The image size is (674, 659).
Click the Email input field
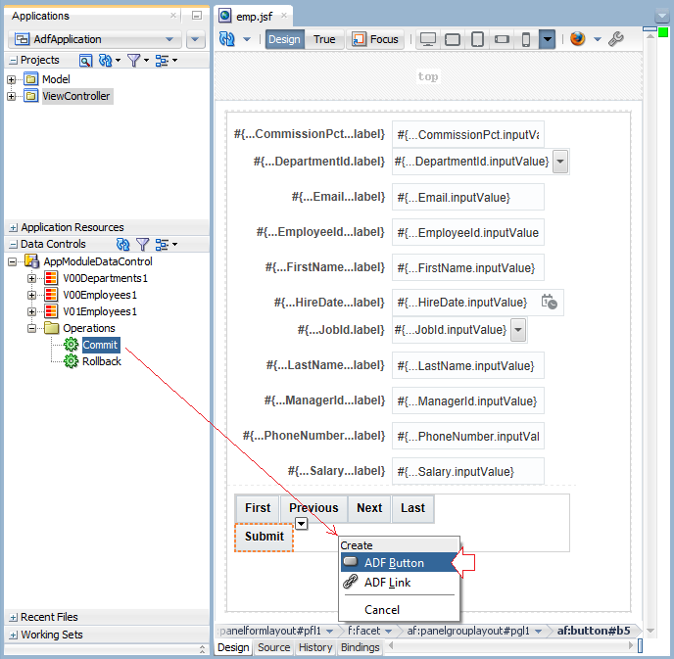pyautogui.click(x=468, y=198)
